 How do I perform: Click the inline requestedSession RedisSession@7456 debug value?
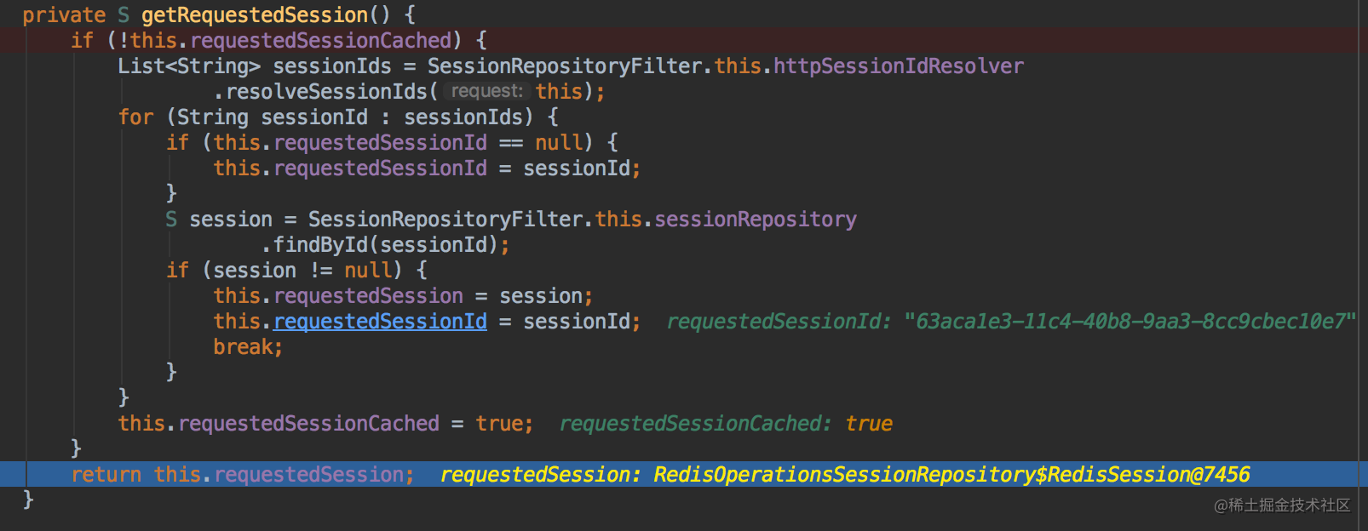pos(845,475)
